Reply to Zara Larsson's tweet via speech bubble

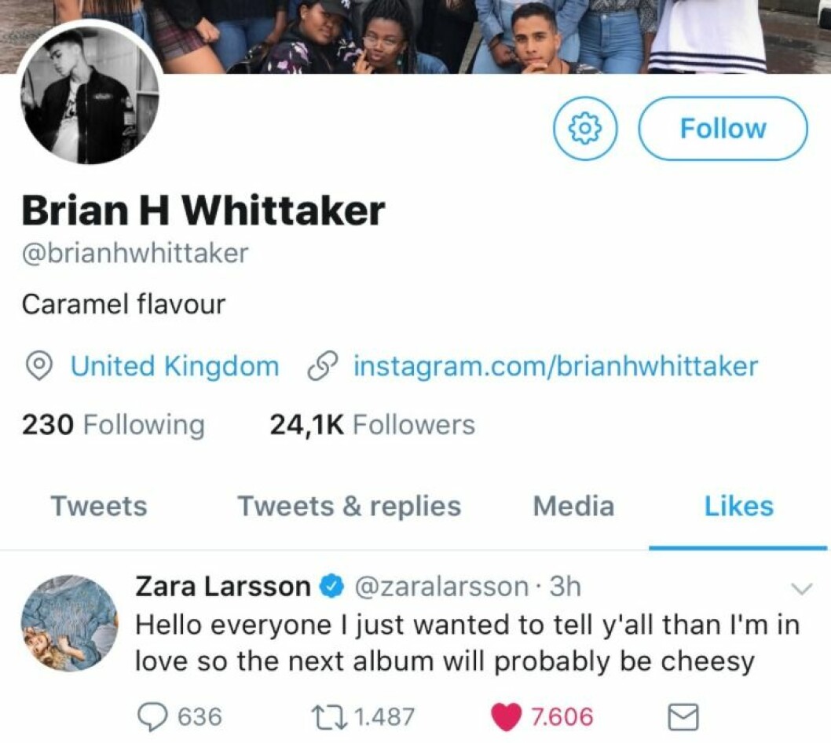tap(152, 717)
